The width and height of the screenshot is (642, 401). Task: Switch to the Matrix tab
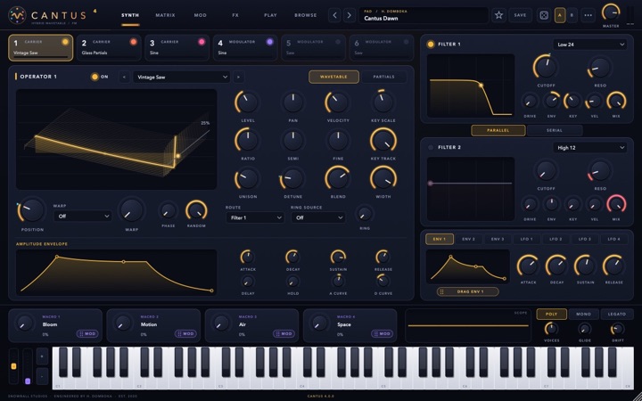[x=165, y=15]
